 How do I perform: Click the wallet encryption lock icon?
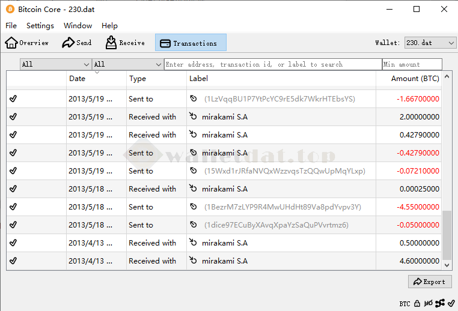click(x=417, y=304)
